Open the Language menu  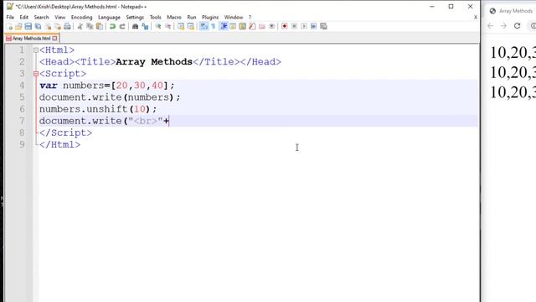(x=109, y=17)
